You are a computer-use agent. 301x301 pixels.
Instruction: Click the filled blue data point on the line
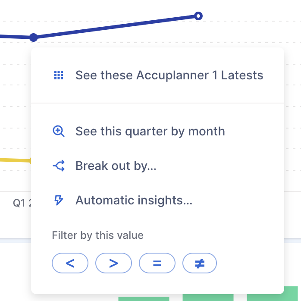point(34,38)
